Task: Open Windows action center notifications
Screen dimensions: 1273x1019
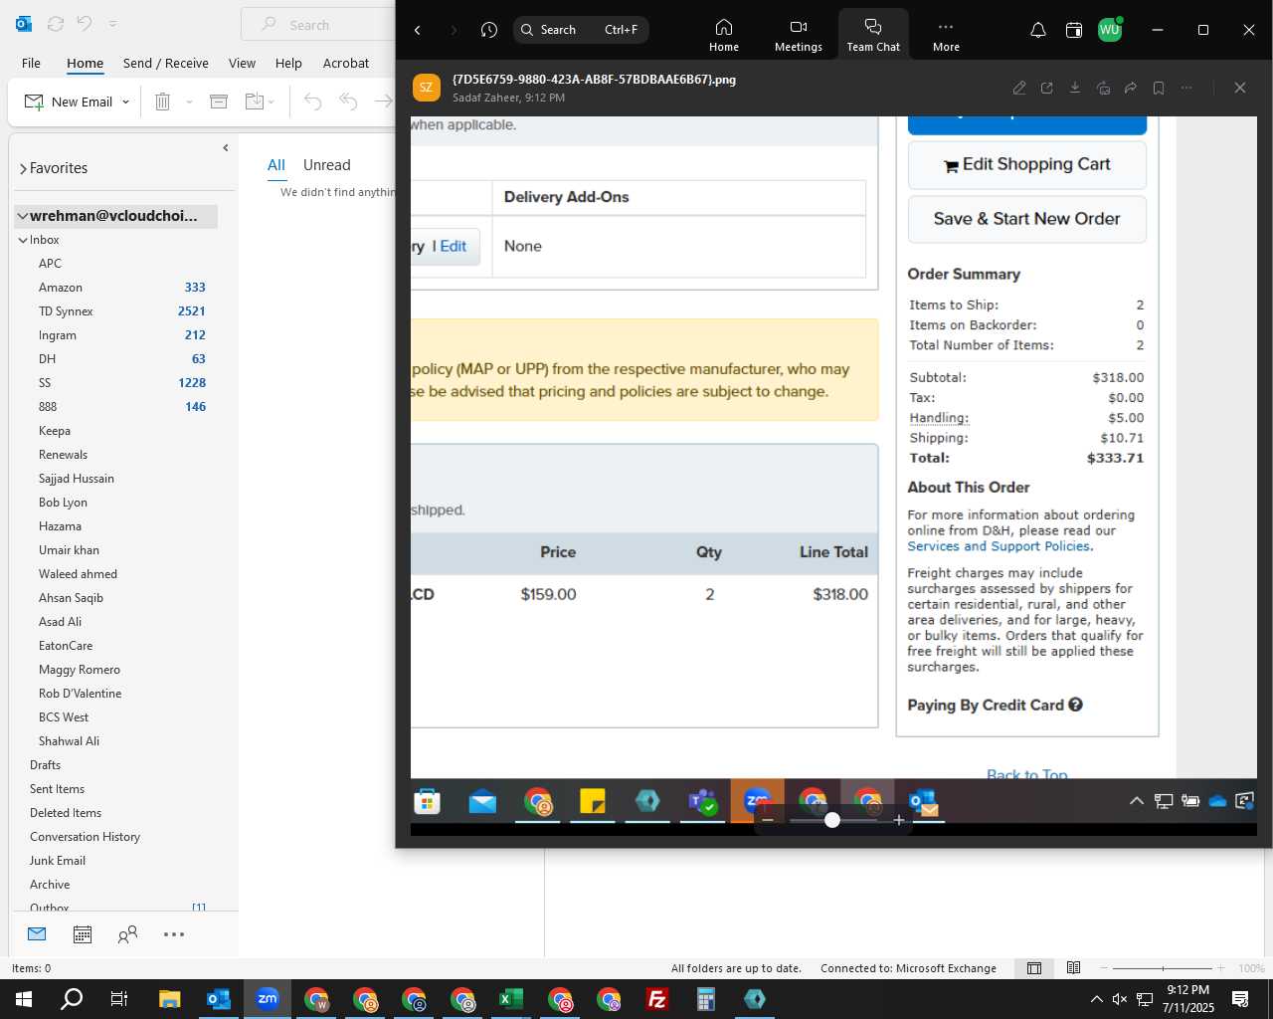Action: pos(1240,999)
